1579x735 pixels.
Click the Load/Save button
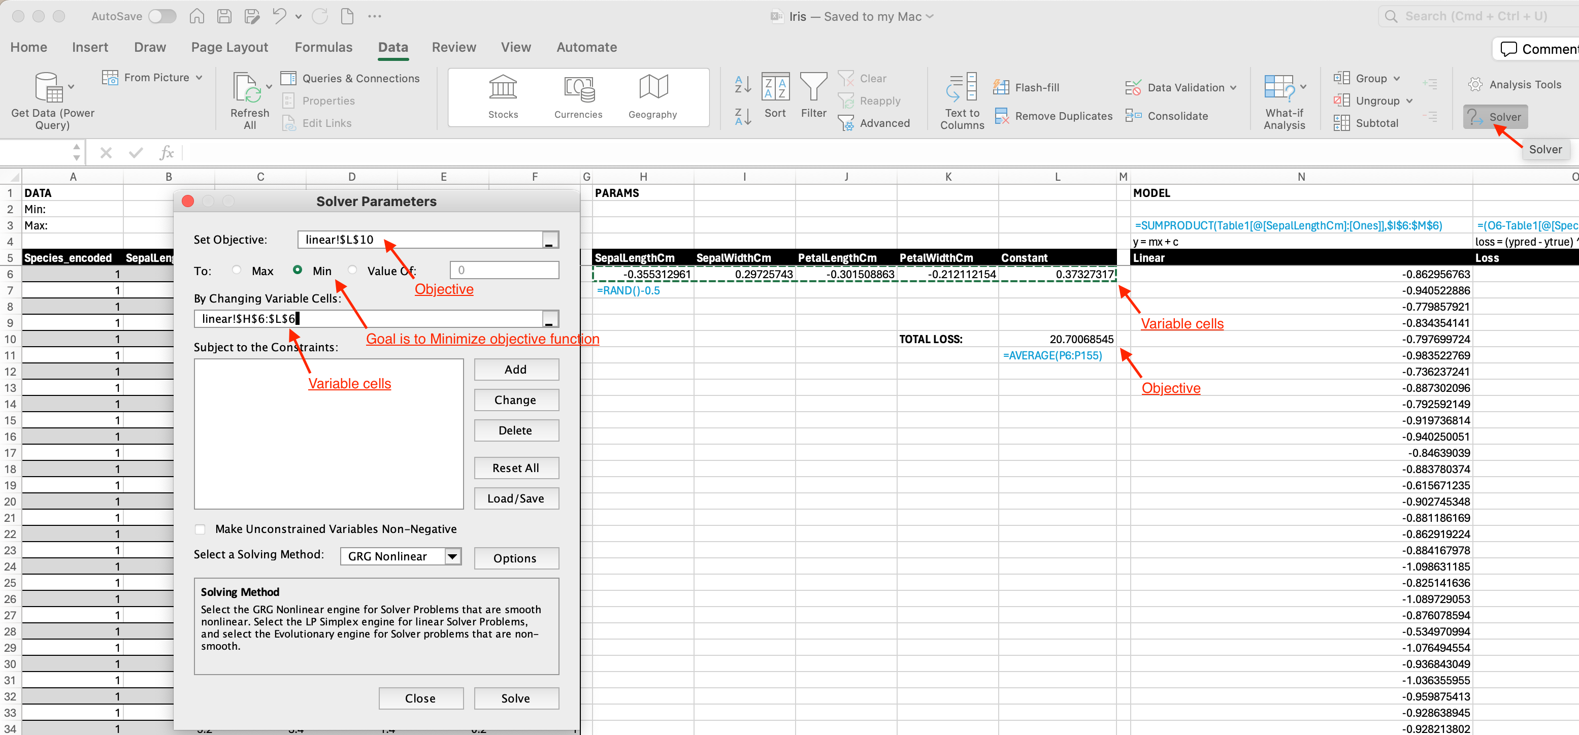(x=516, y=498)
